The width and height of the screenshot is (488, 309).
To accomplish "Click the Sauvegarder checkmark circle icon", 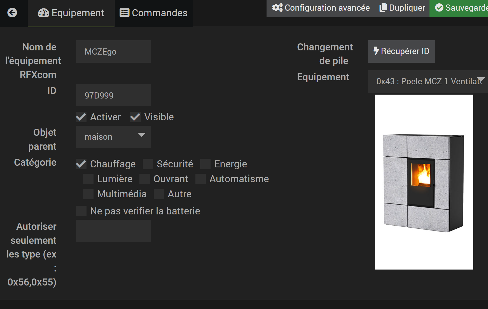I will tap(439, 8).
